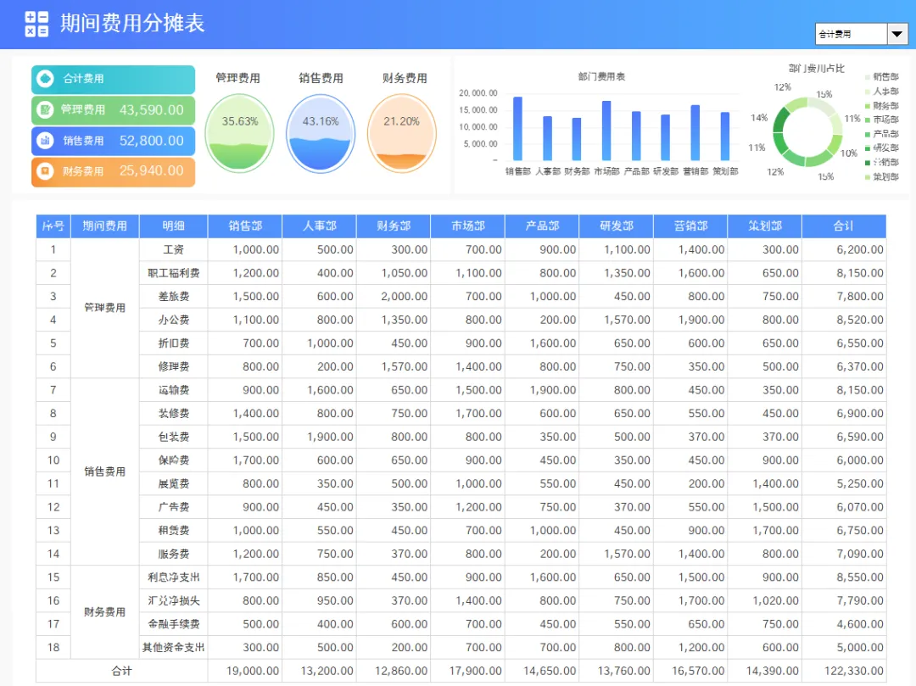Viewport: 916px width, 686px height.
Task: Select the 管理费用 card showing 43,590.00
Action: (114, 110)
